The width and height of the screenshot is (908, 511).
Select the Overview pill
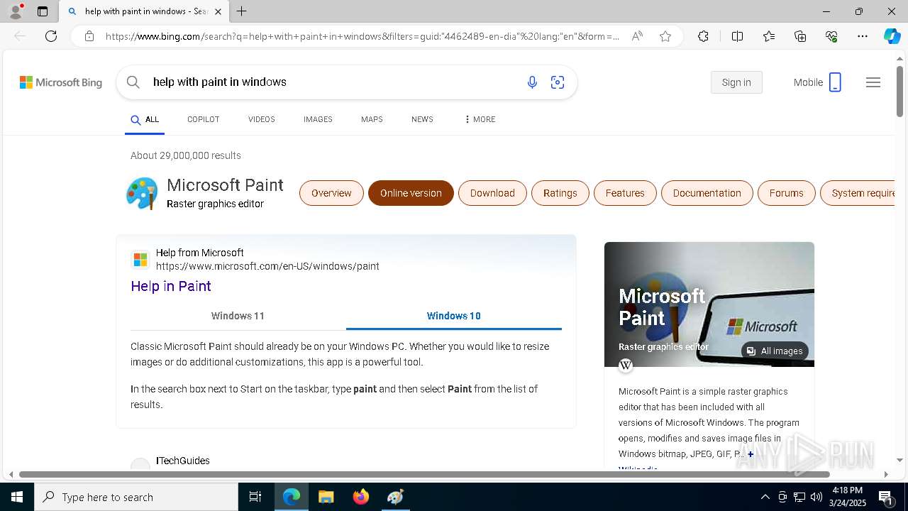[331, 193]
